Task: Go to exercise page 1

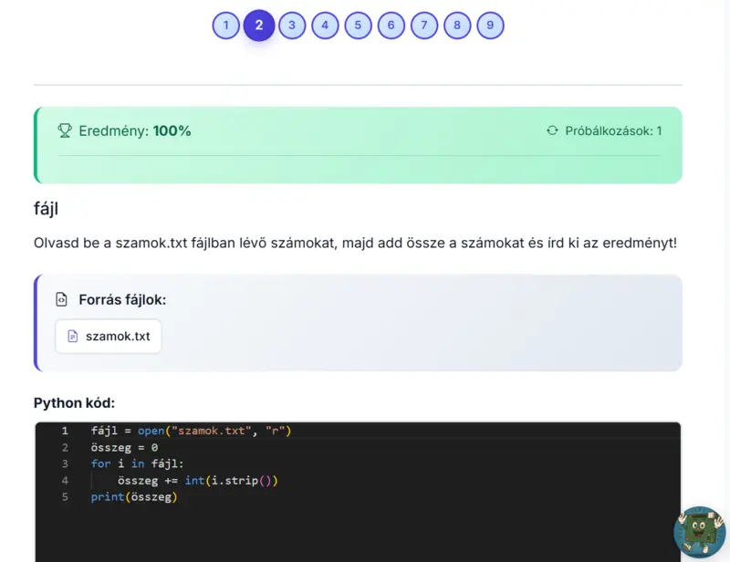Action: point(225,26)
